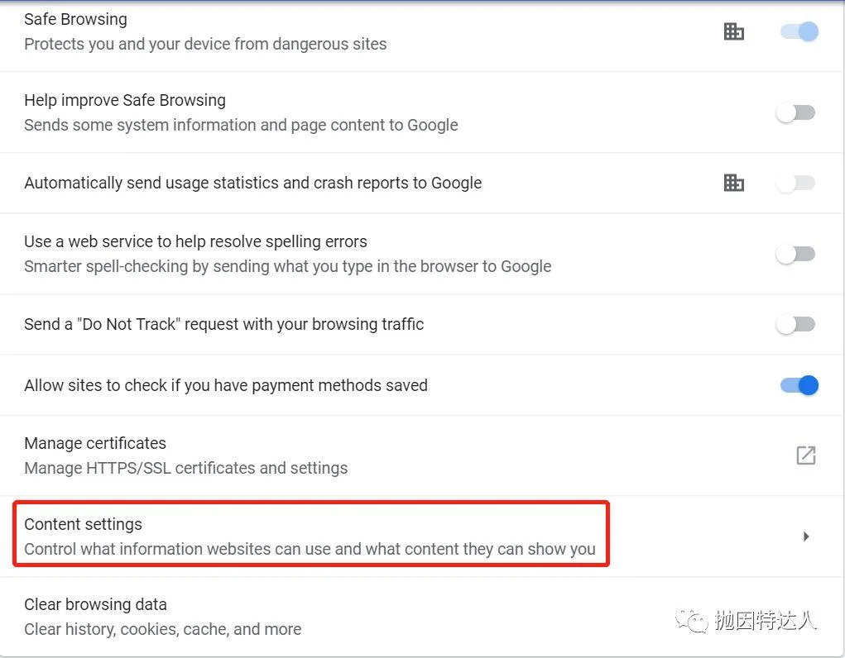This screenshot has width=845, height=658.
Task: Click the Clear history, cookies, cache description
Action: pos(163,629)
